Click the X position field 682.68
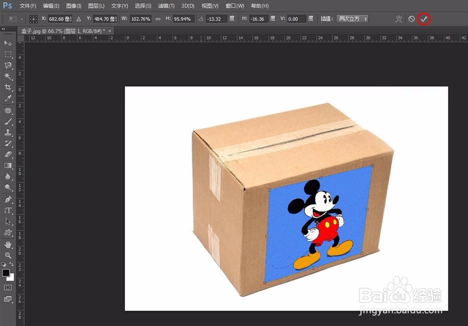468x326 pixels. point(60,19)
